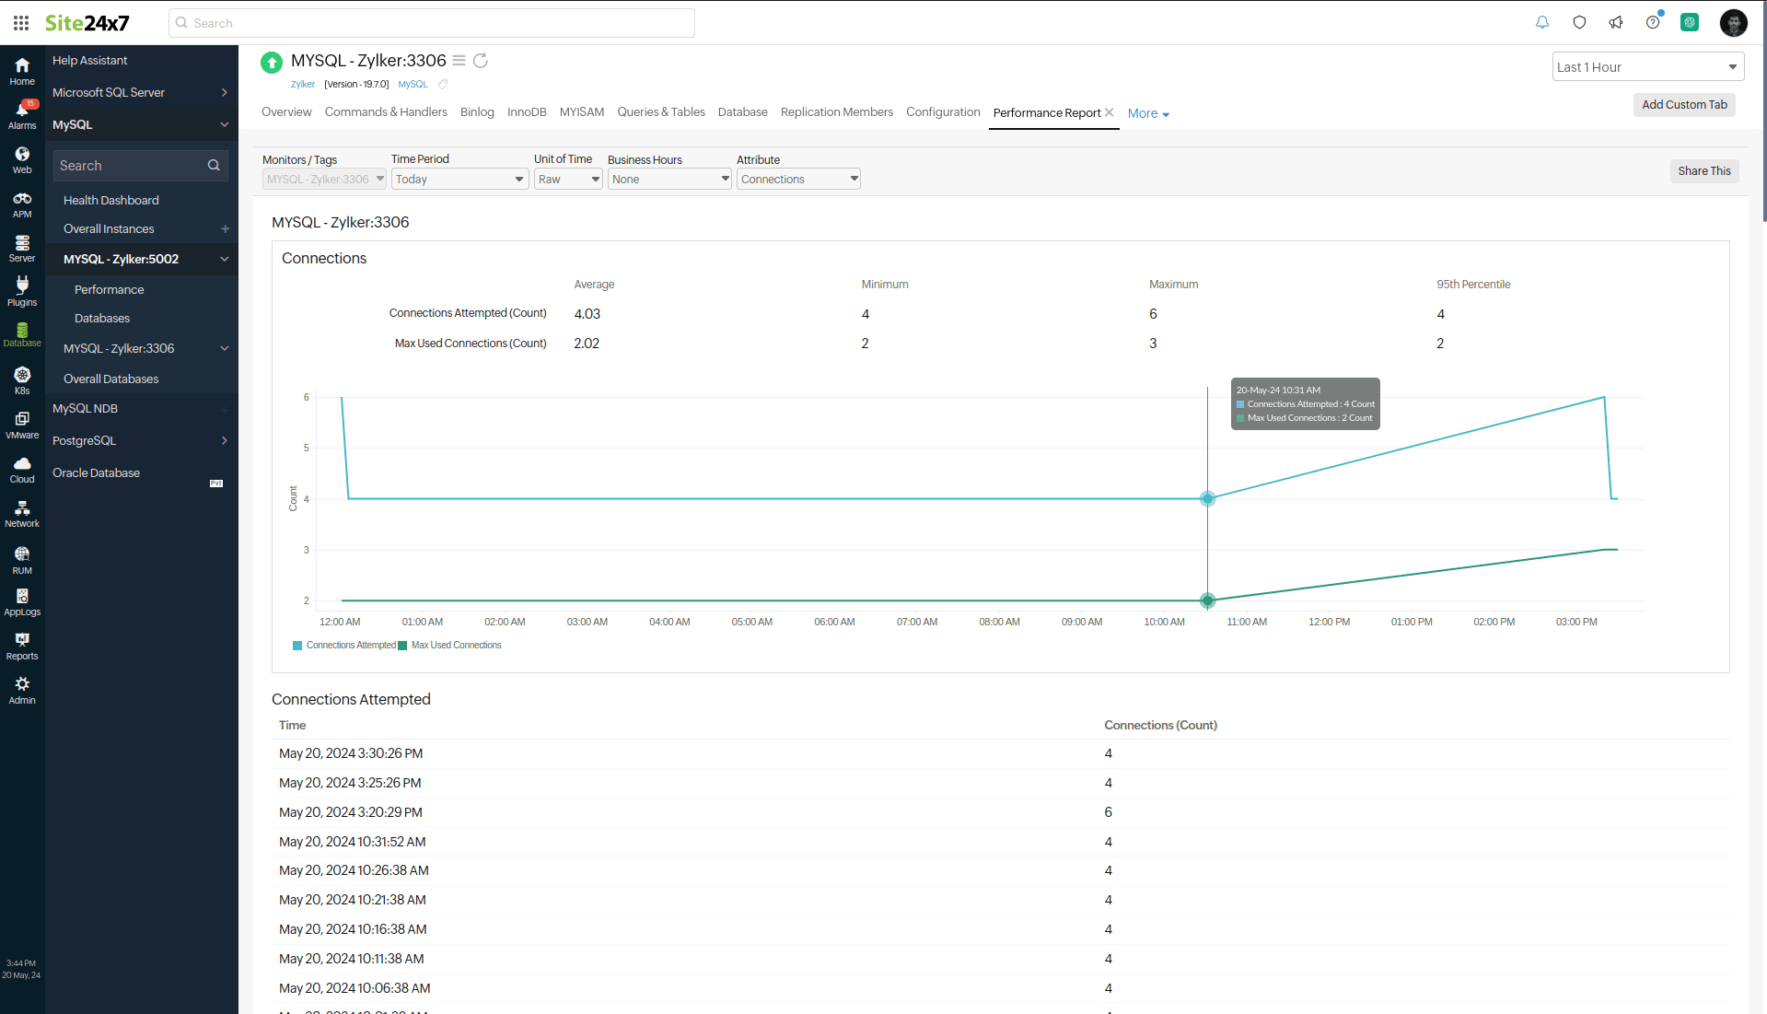Viewport: 1767px width, 1014px height.
Task: Click the Add Custom Tab button
Action: (1684, 105)
